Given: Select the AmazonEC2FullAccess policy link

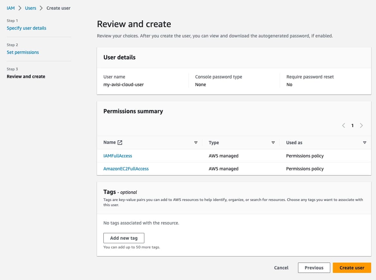Looking at the screenshot, I should tap(126, 168).
